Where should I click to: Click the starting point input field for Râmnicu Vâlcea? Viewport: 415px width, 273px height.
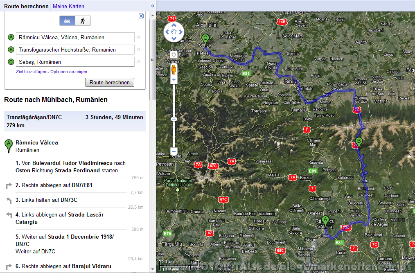coord(75,37)
